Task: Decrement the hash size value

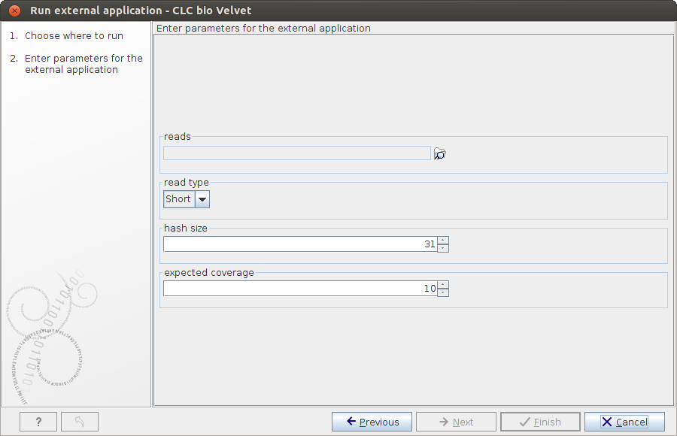Action: [442, 247]
